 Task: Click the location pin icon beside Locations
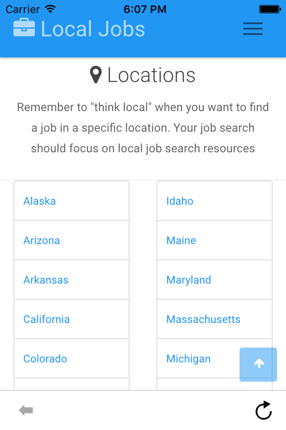95,75
